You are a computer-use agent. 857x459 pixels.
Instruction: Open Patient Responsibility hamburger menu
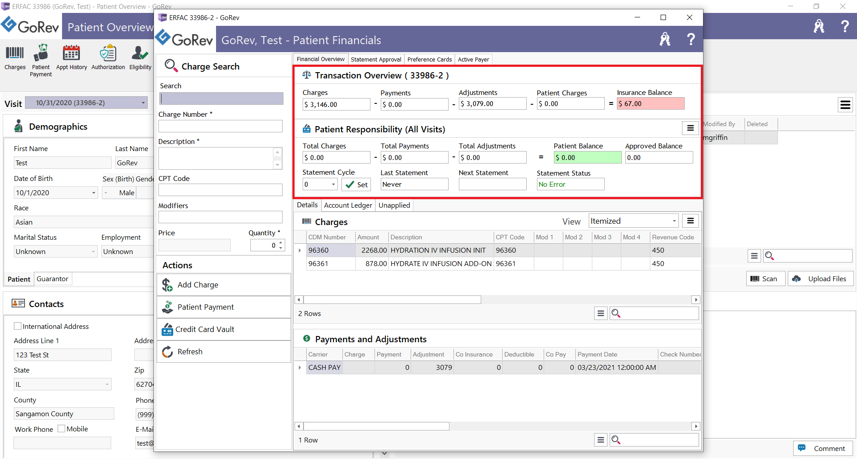pos(690,128)
